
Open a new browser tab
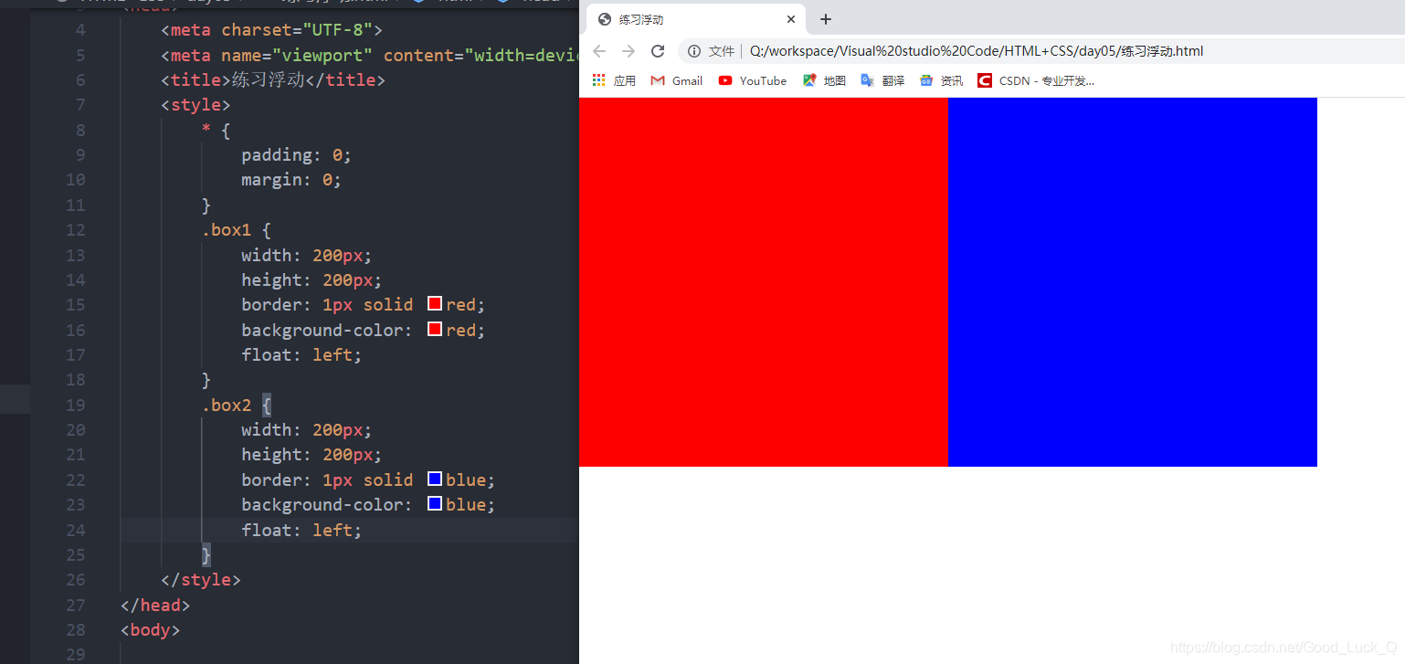pyautogui.click(x=825, y=19)
